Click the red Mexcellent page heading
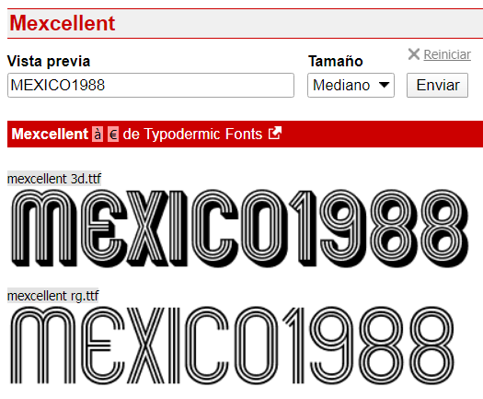The width and height of the screenshot is (483, 399). click(x=63, y=23)
